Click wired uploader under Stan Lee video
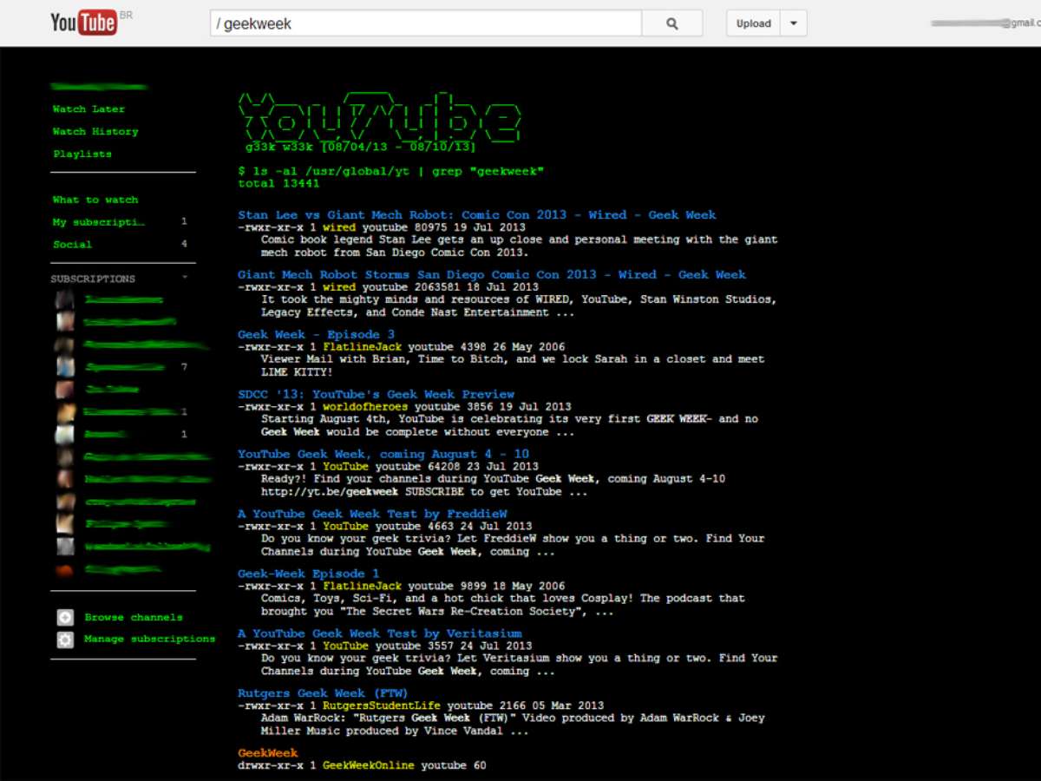1041x781 pixels. click(339, 227)
